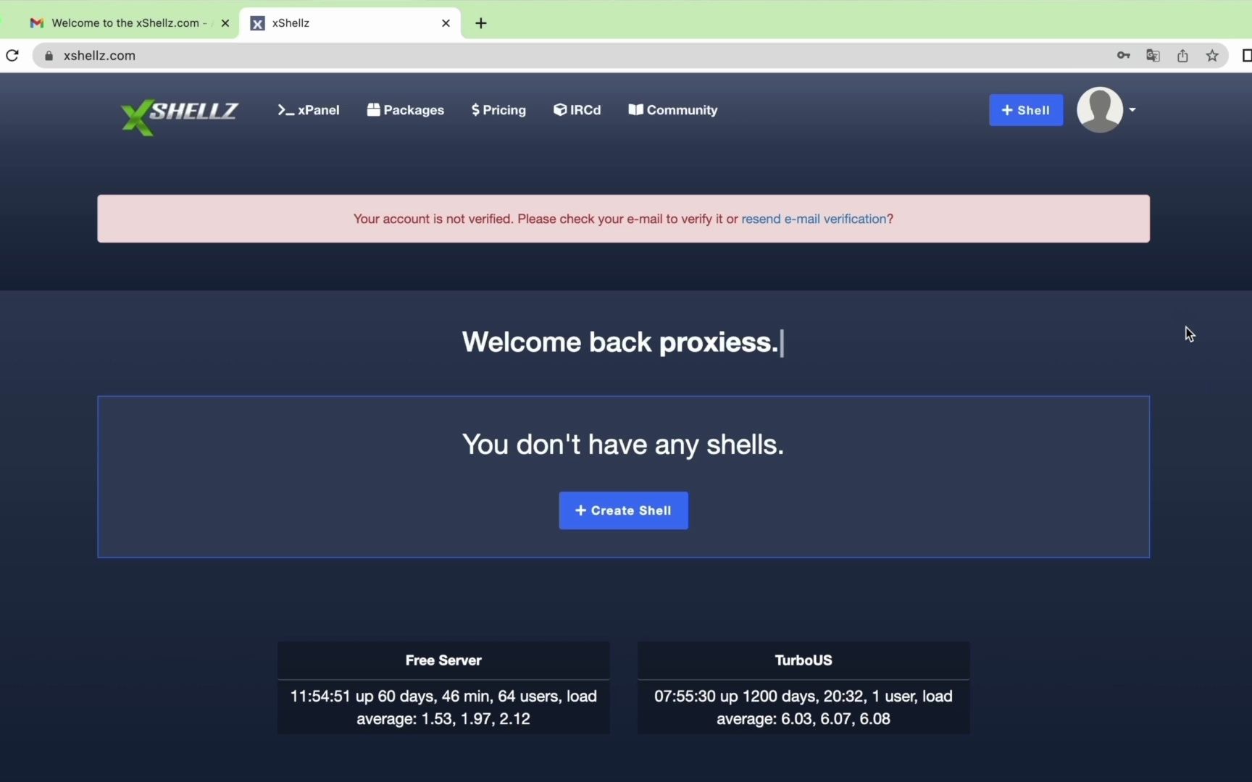Close the Gmail Welcome tab
The width and height of the screenshot is (1252, 782).
click(x=225, y=23)
